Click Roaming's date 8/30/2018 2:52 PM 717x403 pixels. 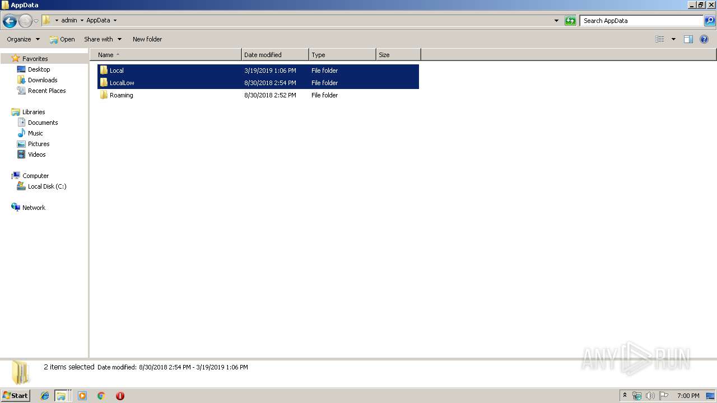coord(270,95)
